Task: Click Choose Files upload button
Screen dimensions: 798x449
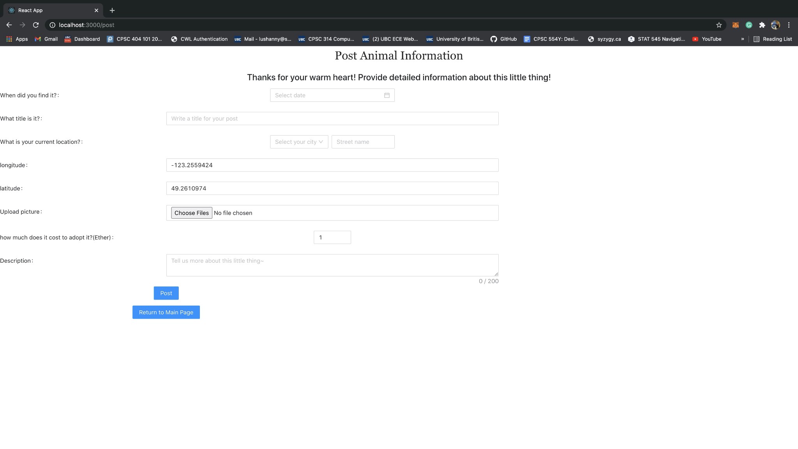Action: (191, 213)
